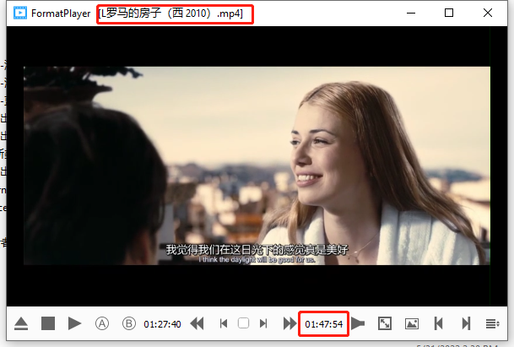Jump to the previous file
Viewport: 514px width, 347px height.
438,323
